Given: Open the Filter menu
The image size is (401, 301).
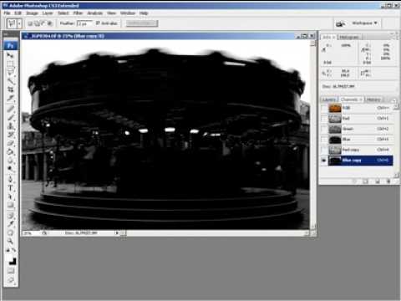Looking at the screenshot, I should click(78, 13).
